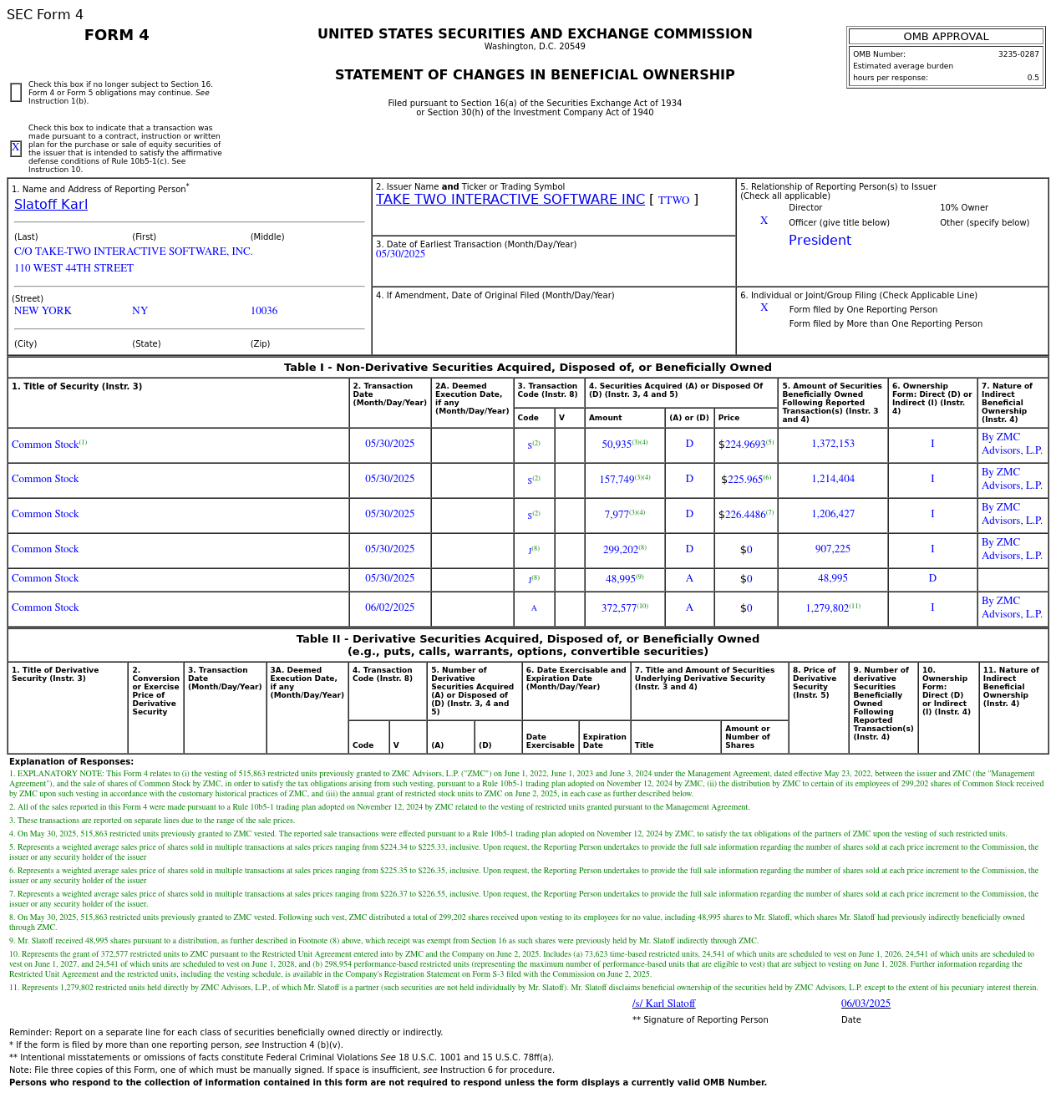Click the price $225.965

pyautogui.click(x=742, y=480)
